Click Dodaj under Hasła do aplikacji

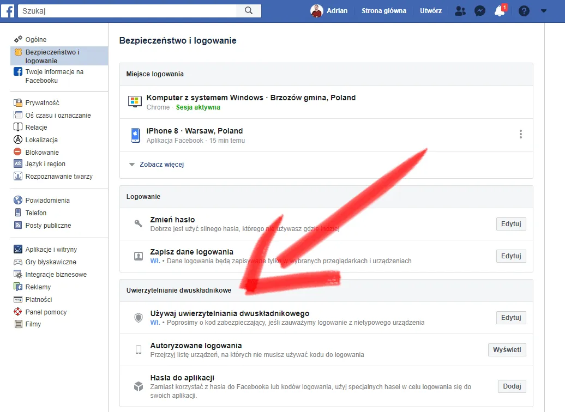pyautogui.click(x=512, y=386)
